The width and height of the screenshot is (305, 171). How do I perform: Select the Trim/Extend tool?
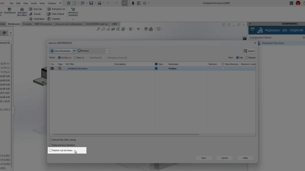coord(10,11)
